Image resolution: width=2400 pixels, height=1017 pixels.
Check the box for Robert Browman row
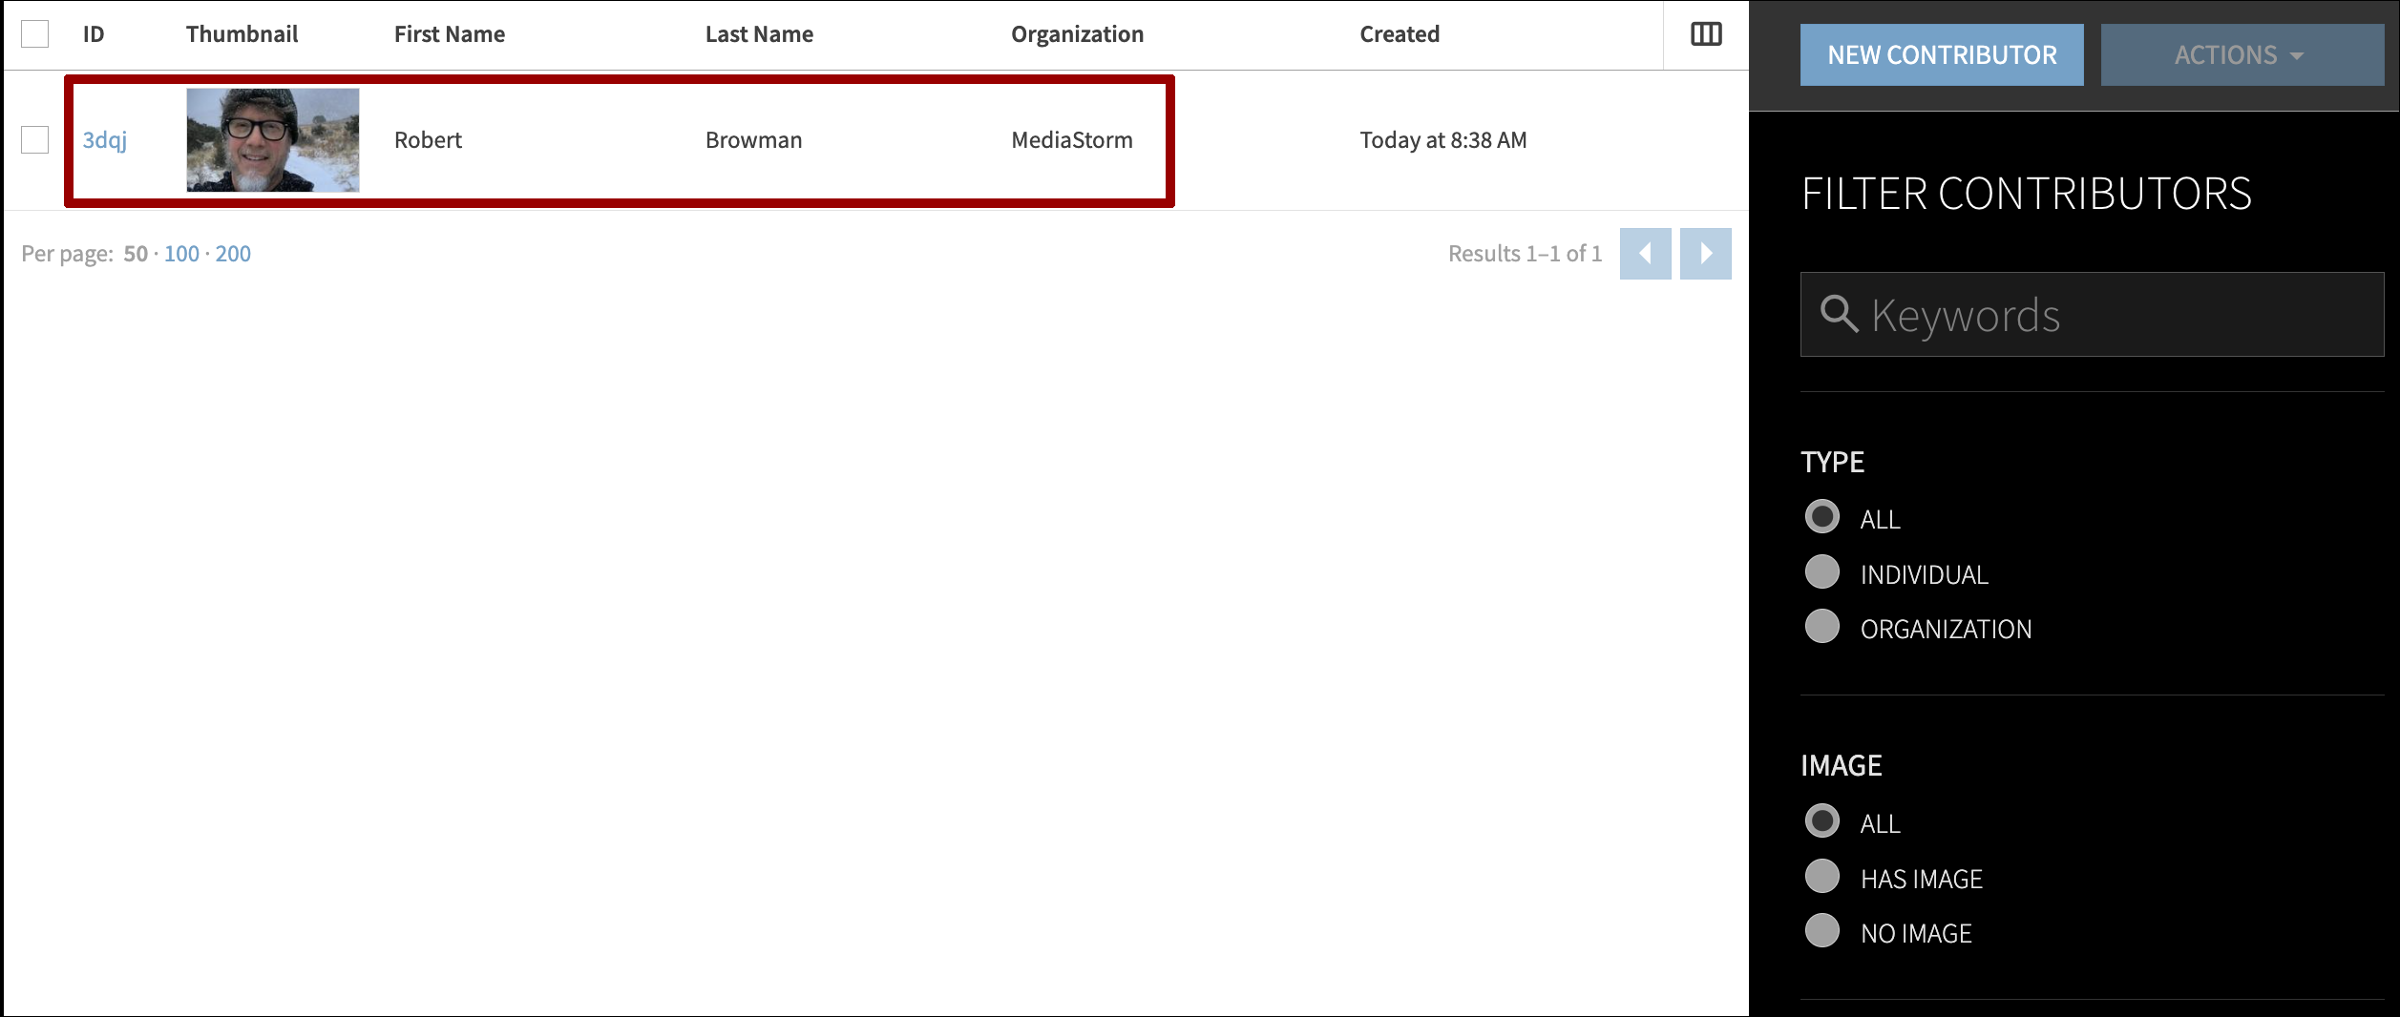pyautogui.click(x=35, y=140)
